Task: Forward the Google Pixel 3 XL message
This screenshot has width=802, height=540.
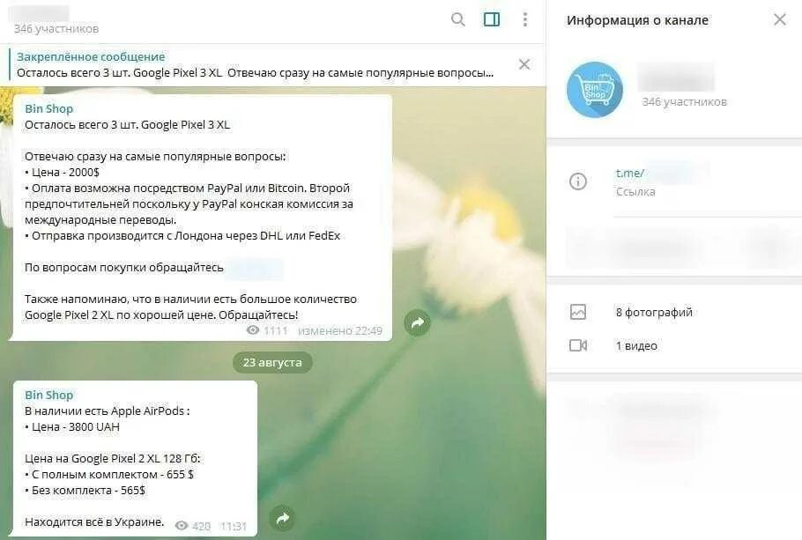Action: [x=418, y=322]
